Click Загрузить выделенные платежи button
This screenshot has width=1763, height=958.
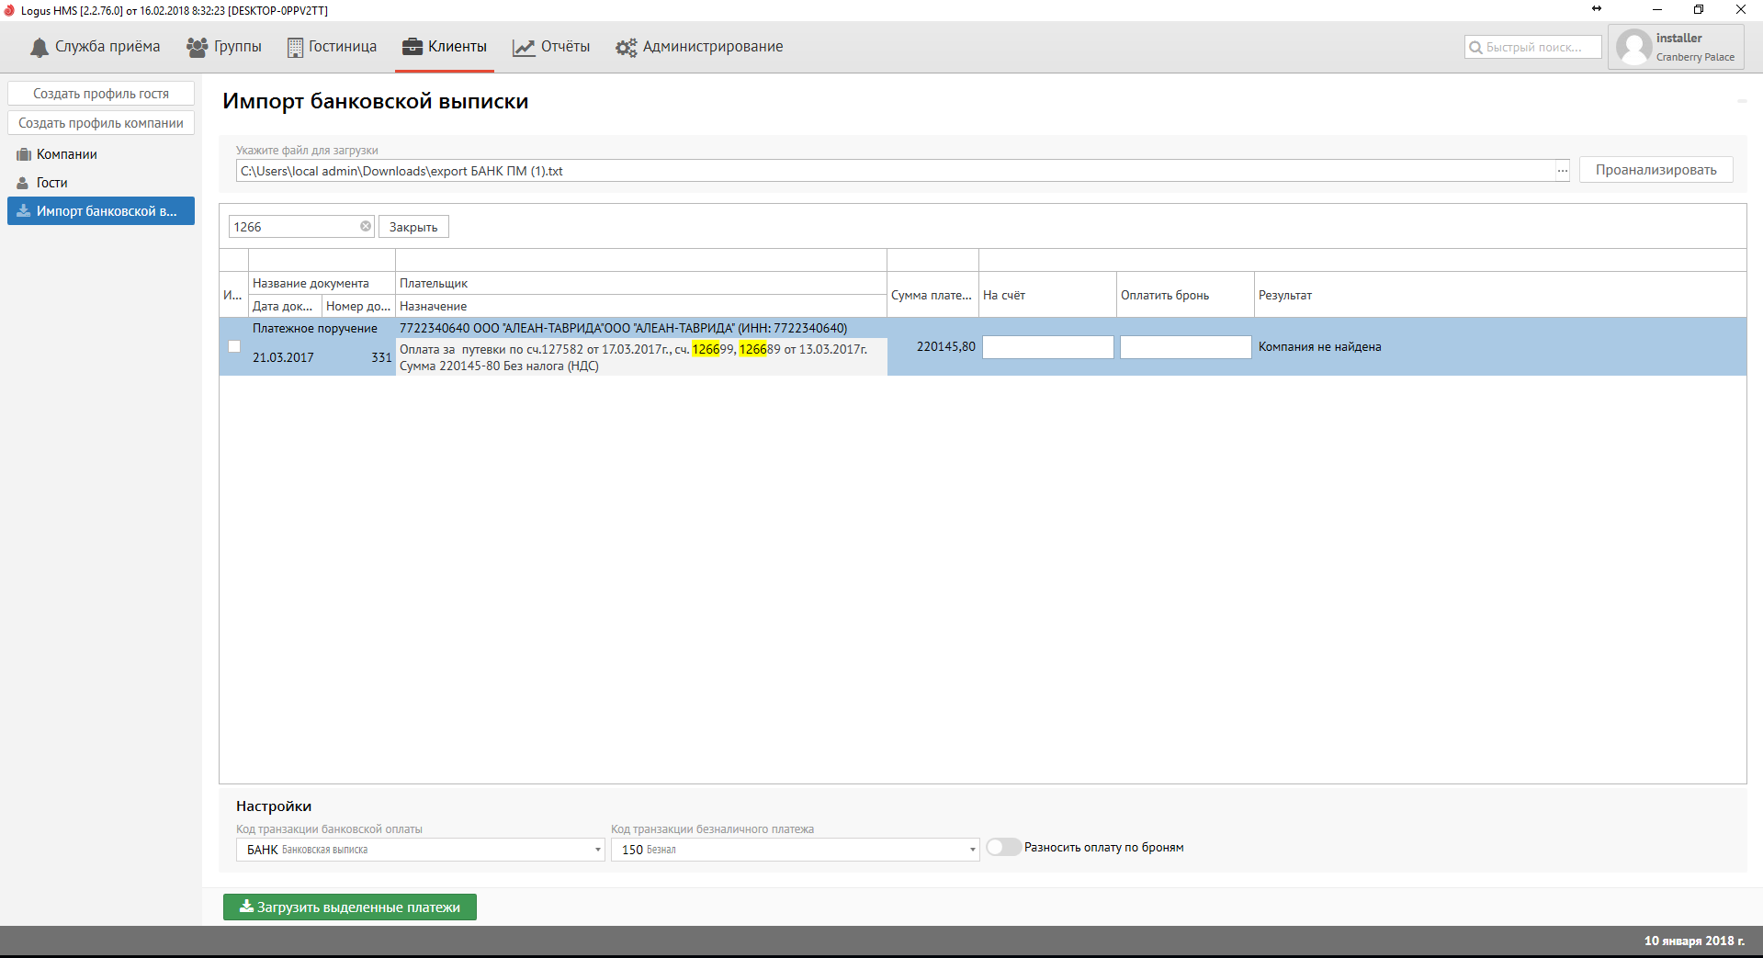349,907
